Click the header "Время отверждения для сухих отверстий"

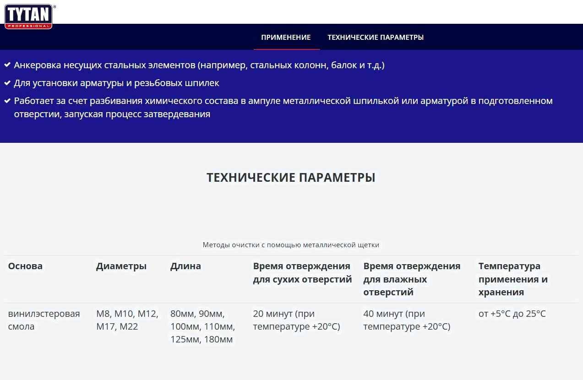302,272
